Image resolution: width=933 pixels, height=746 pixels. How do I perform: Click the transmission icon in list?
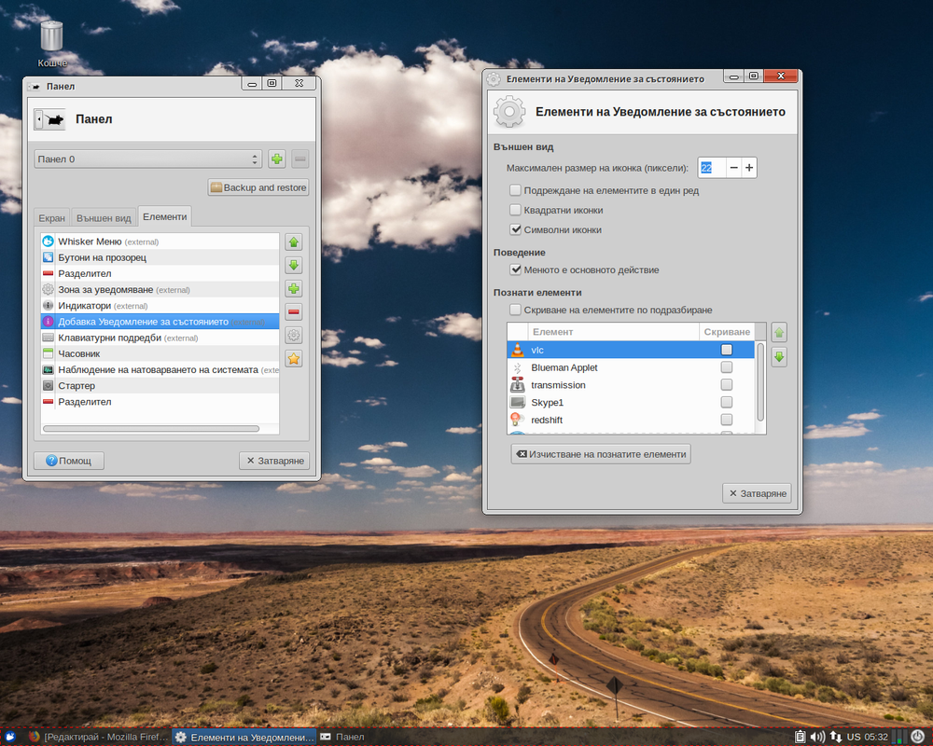click(518, 385)
